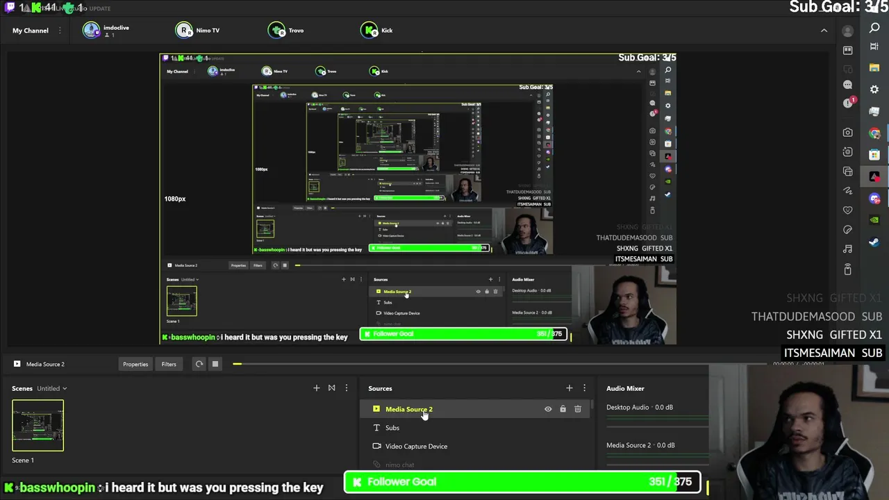Image resolution: width=889 pixels, height=500 pixels.
Task: Stop the media source playback
Action: point(215,364)
